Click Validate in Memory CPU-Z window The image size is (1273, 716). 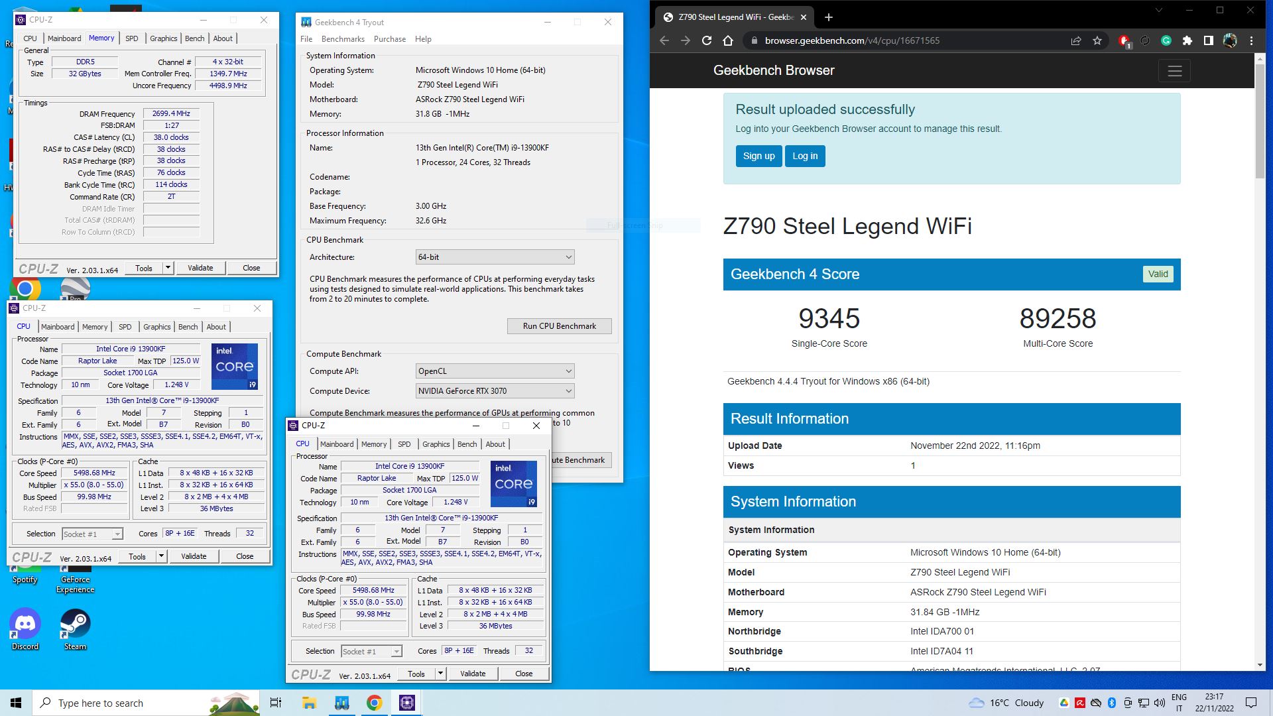pyautogui.click(x=200, y=268)
